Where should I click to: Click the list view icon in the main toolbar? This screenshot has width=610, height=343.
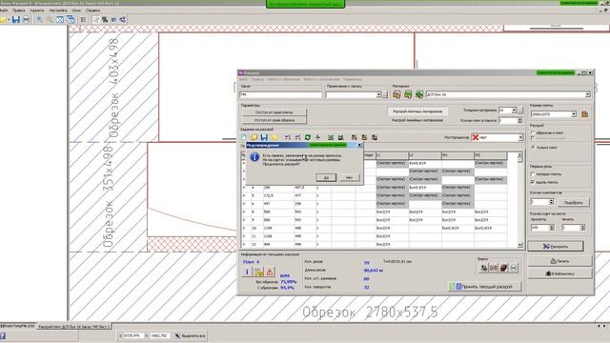coord(83,19)
